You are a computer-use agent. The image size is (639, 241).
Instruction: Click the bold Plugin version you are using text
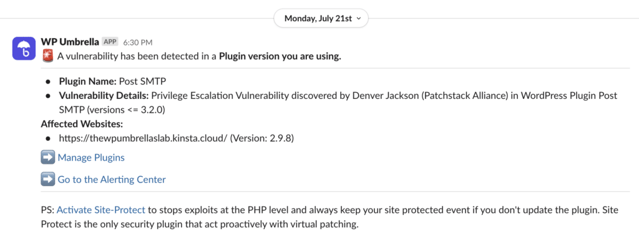pos(280,57)
